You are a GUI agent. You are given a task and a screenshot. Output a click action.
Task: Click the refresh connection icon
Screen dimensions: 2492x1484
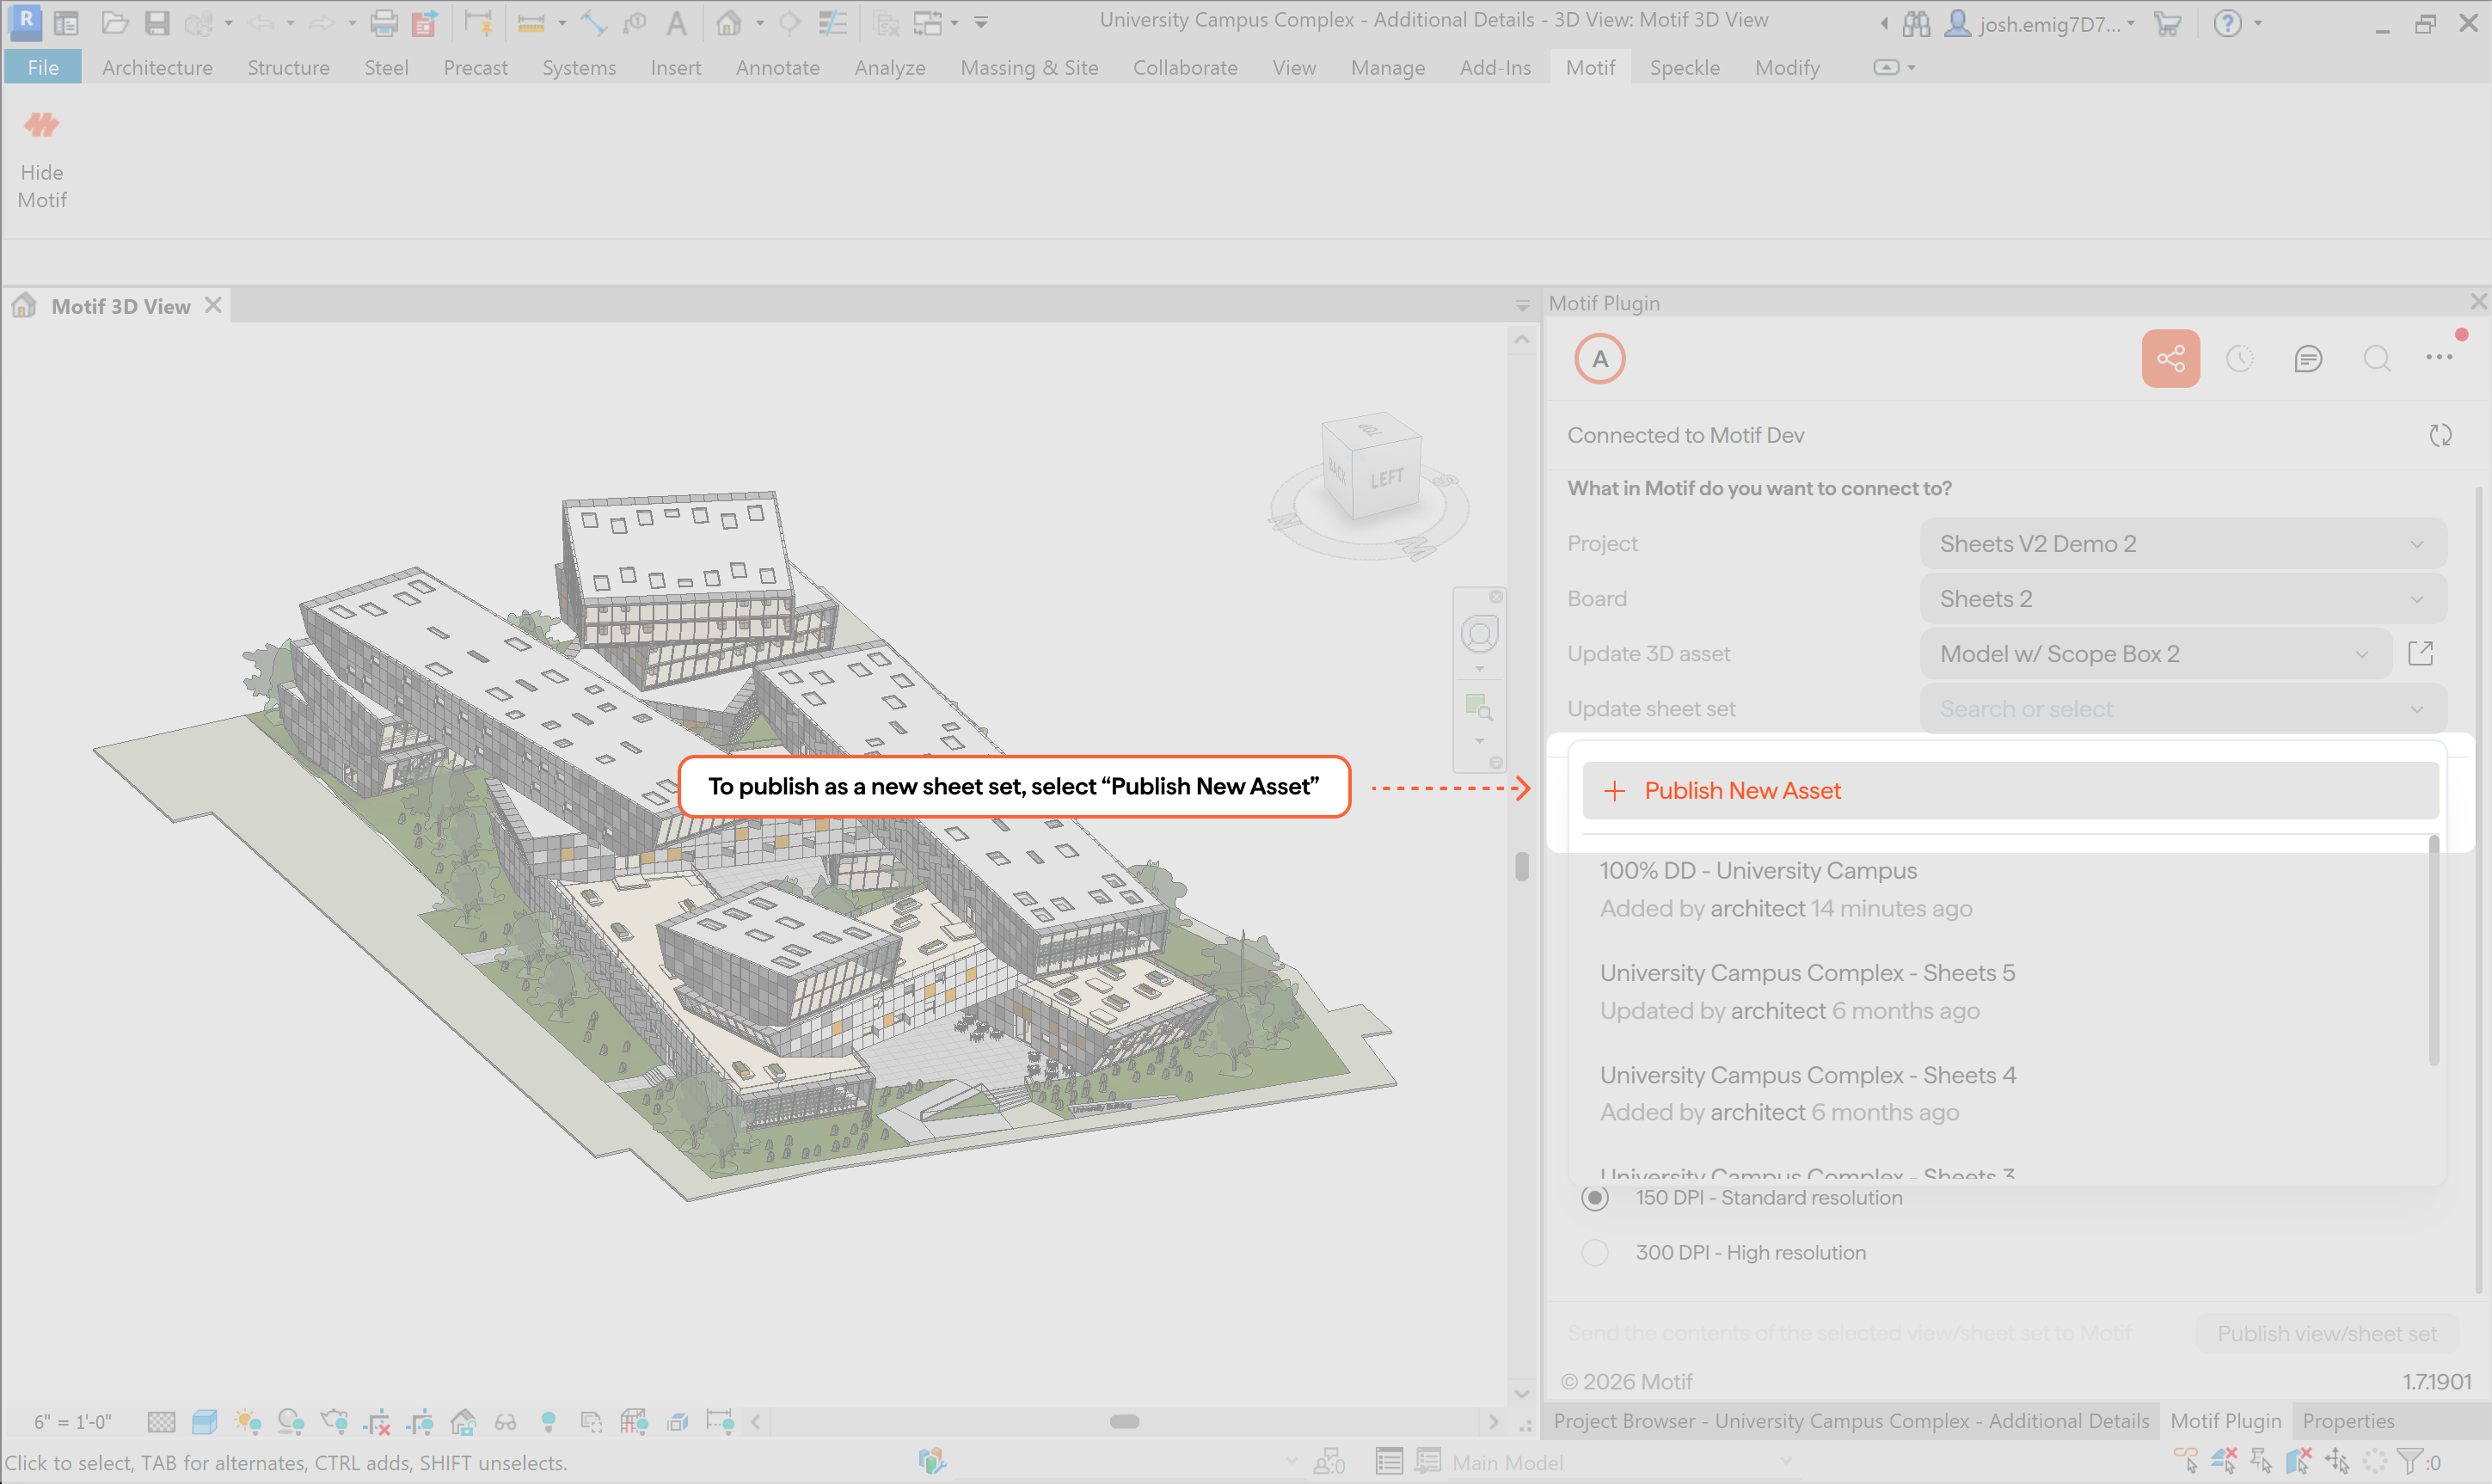[x=2441, y=435]
